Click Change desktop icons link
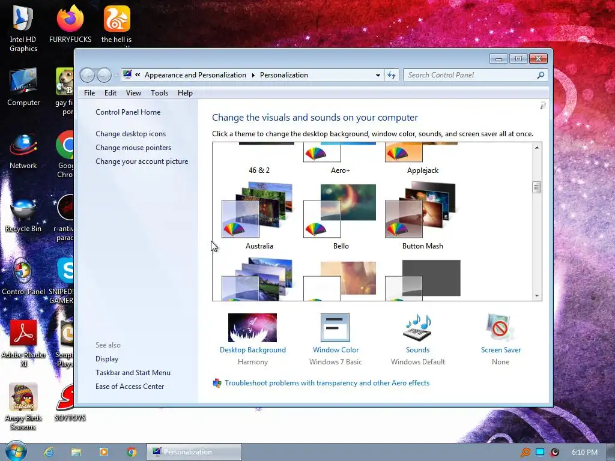615x461 pixels. tap(130, 134)
